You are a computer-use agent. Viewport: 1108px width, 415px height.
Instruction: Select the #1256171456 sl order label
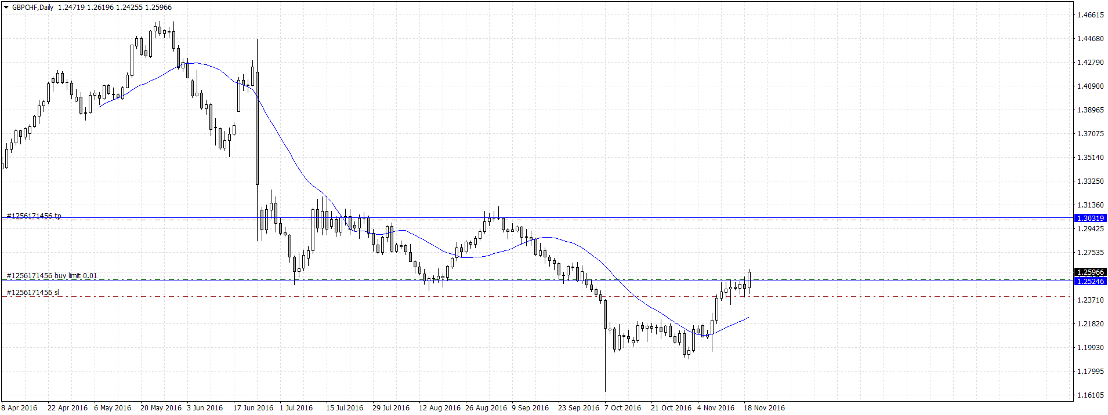tap(32, 293)
